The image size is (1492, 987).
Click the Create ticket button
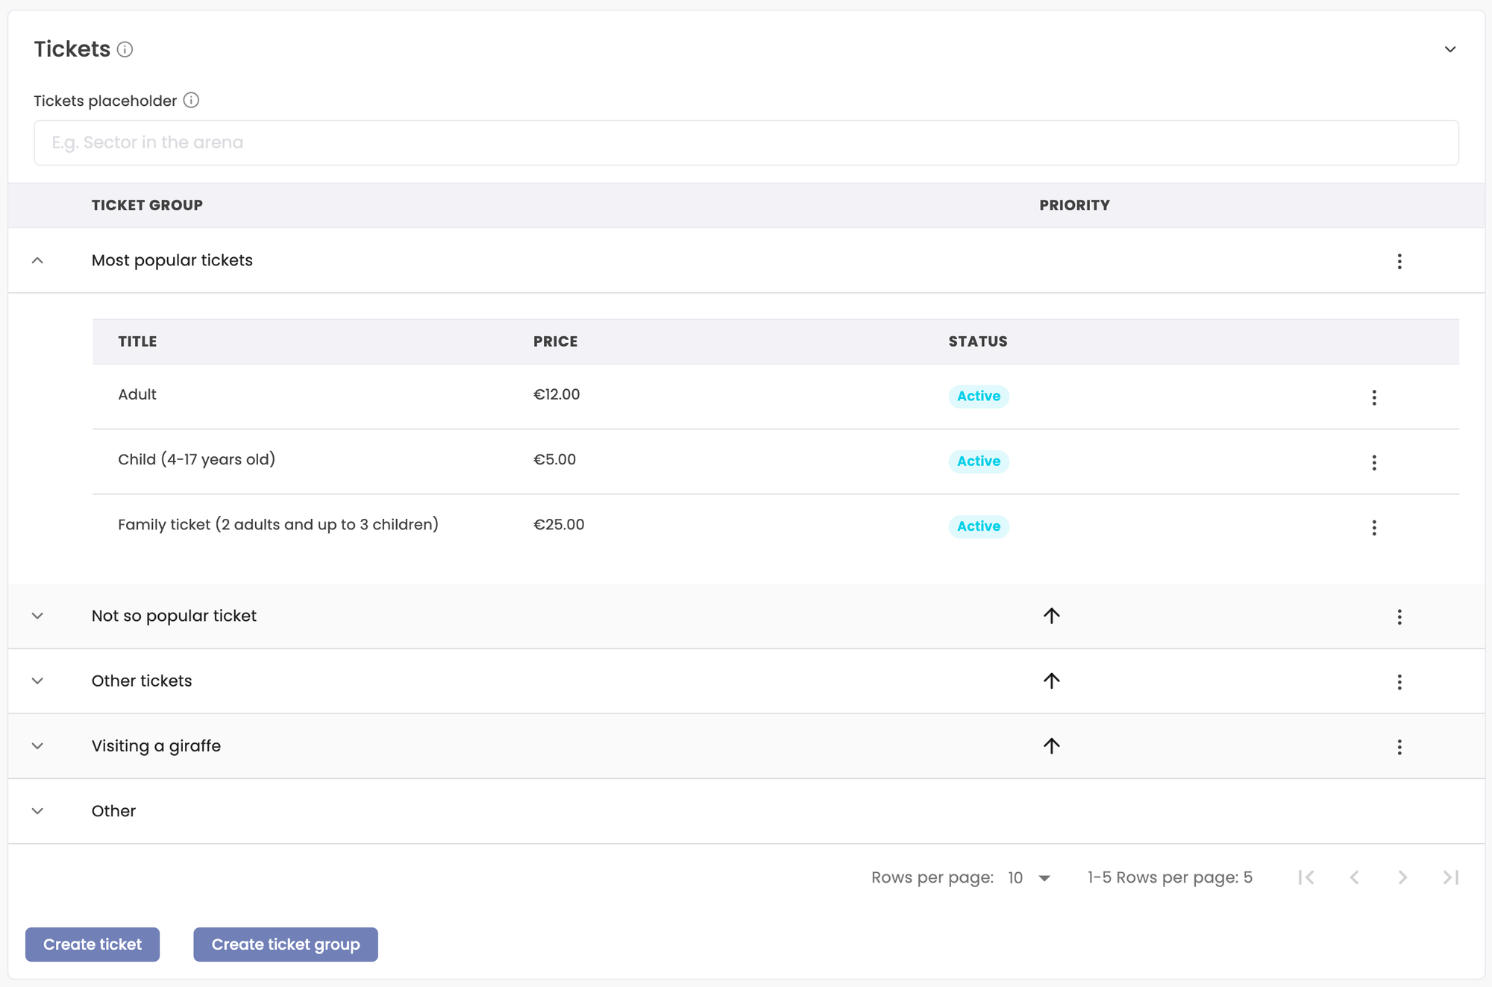click(x=92, y=944)
